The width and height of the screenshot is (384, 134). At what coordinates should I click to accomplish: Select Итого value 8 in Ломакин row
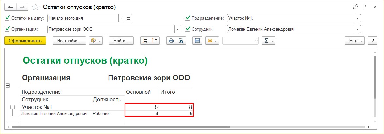[176, 113]
